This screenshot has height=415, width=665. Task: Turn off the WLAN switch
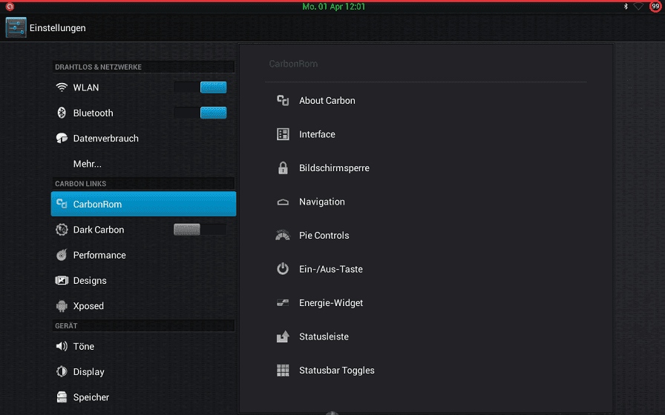[200, 87]
